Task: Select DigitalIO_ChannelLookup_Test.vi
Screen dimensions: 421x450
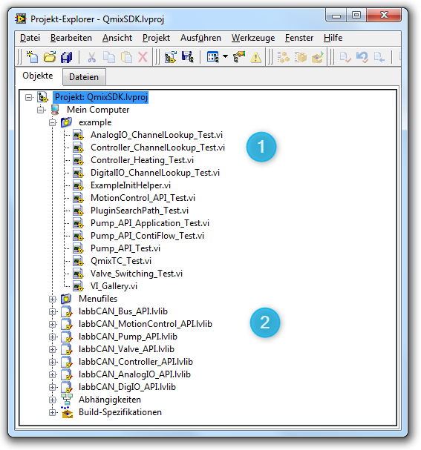Action: point(155,173)
